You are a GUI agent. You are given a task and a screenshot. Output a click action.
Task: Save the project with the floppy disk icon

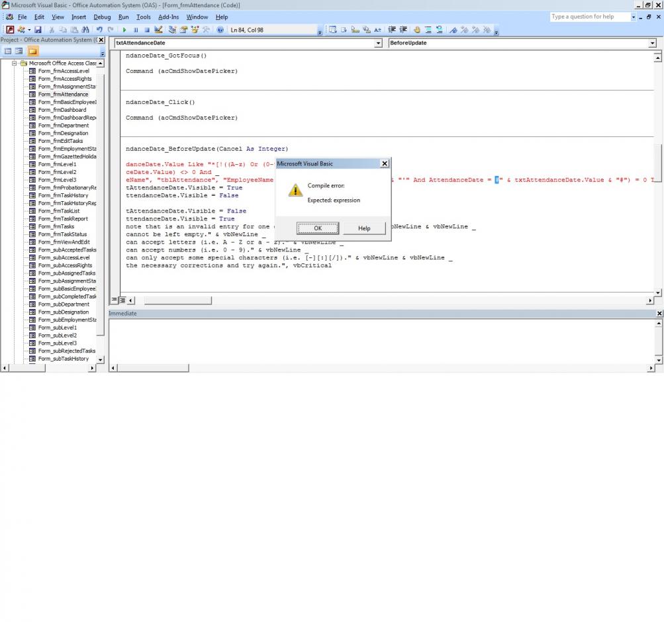pos(38,30)
